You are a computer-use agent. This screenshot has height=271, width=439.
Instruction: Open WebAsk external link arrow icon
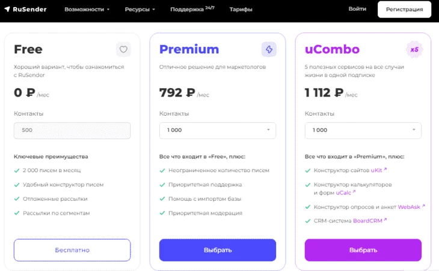pyautogui.click(x=423, y=206)
